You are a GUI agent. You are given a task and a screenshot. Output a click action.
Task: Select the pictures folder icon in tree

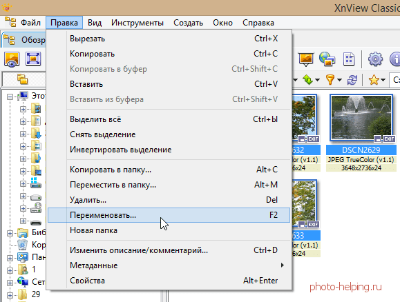[36, 145]
